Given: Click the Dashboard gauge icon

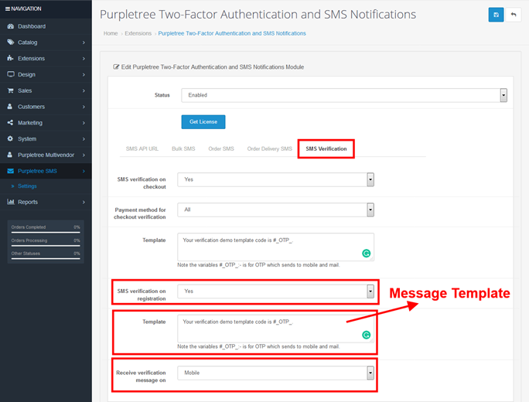Looking at the screenshot, I should point(11,26).
